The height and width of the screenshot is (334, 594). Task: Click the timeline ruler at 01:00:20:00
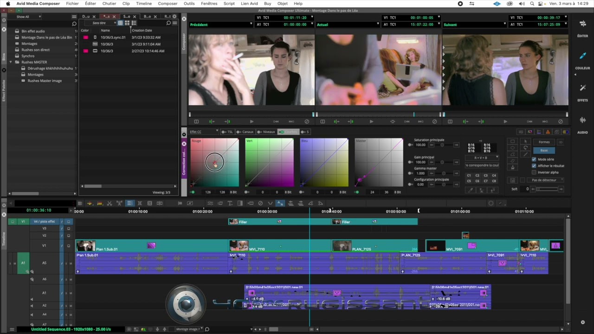tap(203, 212)
